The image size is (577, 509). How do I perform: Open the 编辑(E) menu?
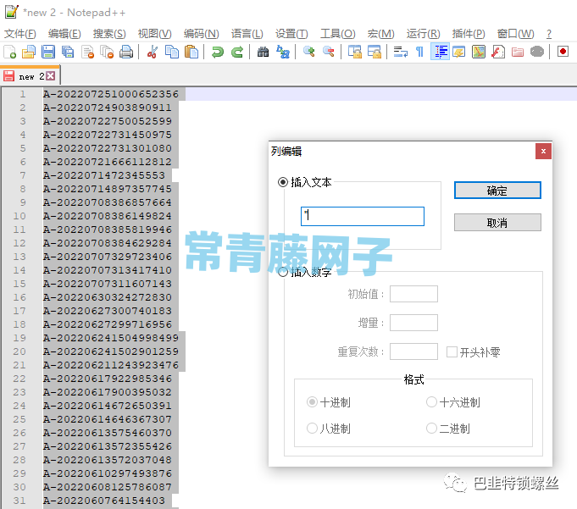pos(64,34)
